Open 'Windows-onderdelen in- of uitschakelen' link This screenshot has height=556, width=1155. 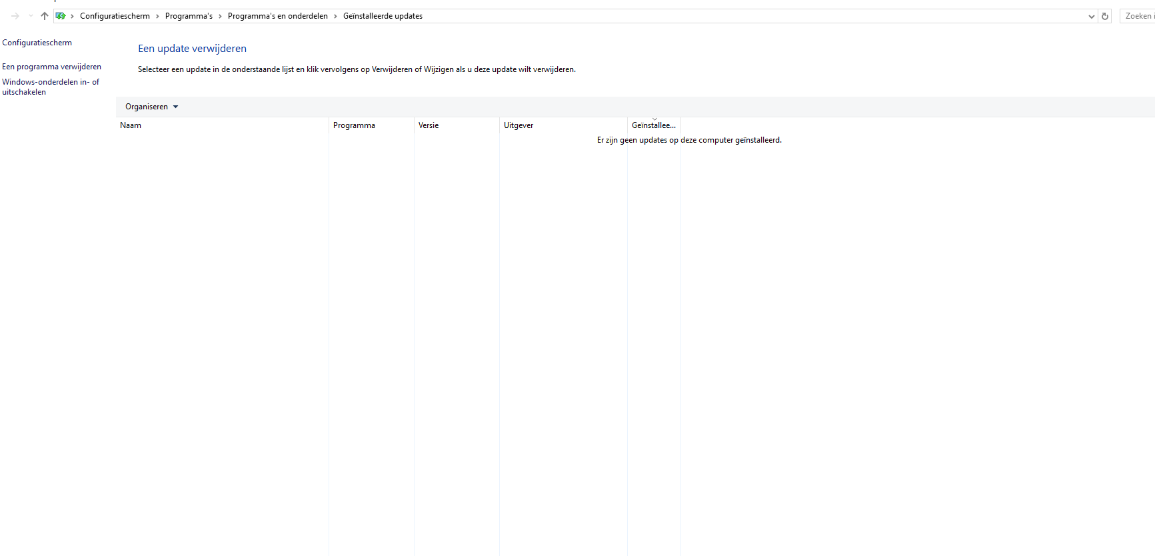[51, 87]
